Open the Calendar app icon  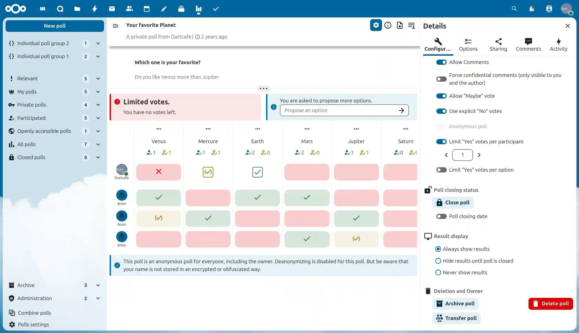146,9
